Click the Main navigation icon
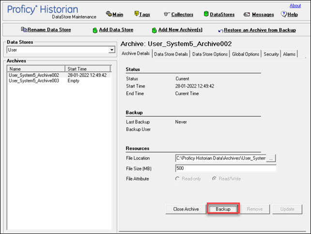The width and height of the screenshot is (311, 234). (109, 14)
